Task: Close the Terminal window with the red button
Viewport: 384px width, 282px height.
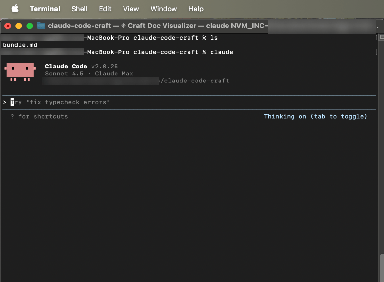Action: point(8,26)
